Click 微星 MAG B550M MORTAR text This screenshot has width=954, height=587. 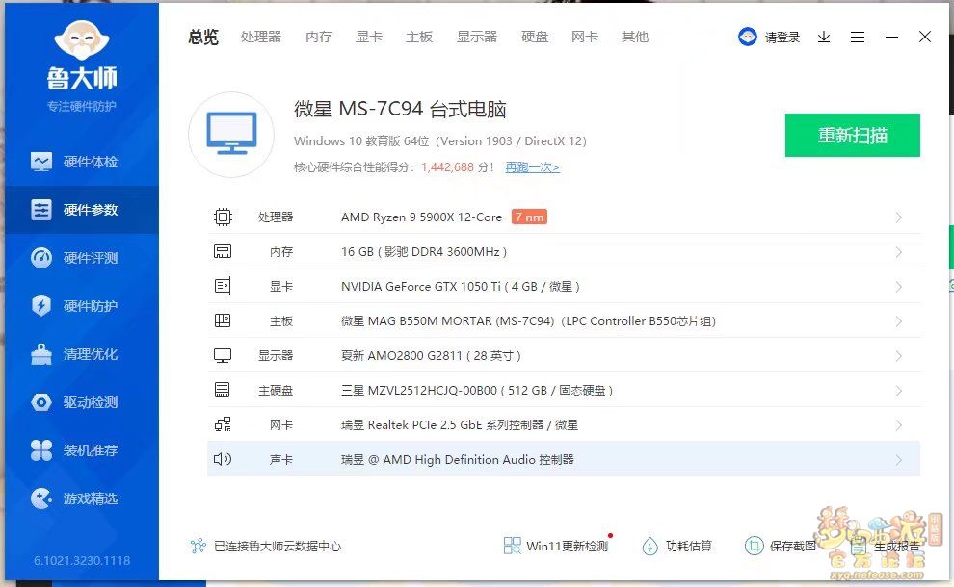tap(416, 320)
